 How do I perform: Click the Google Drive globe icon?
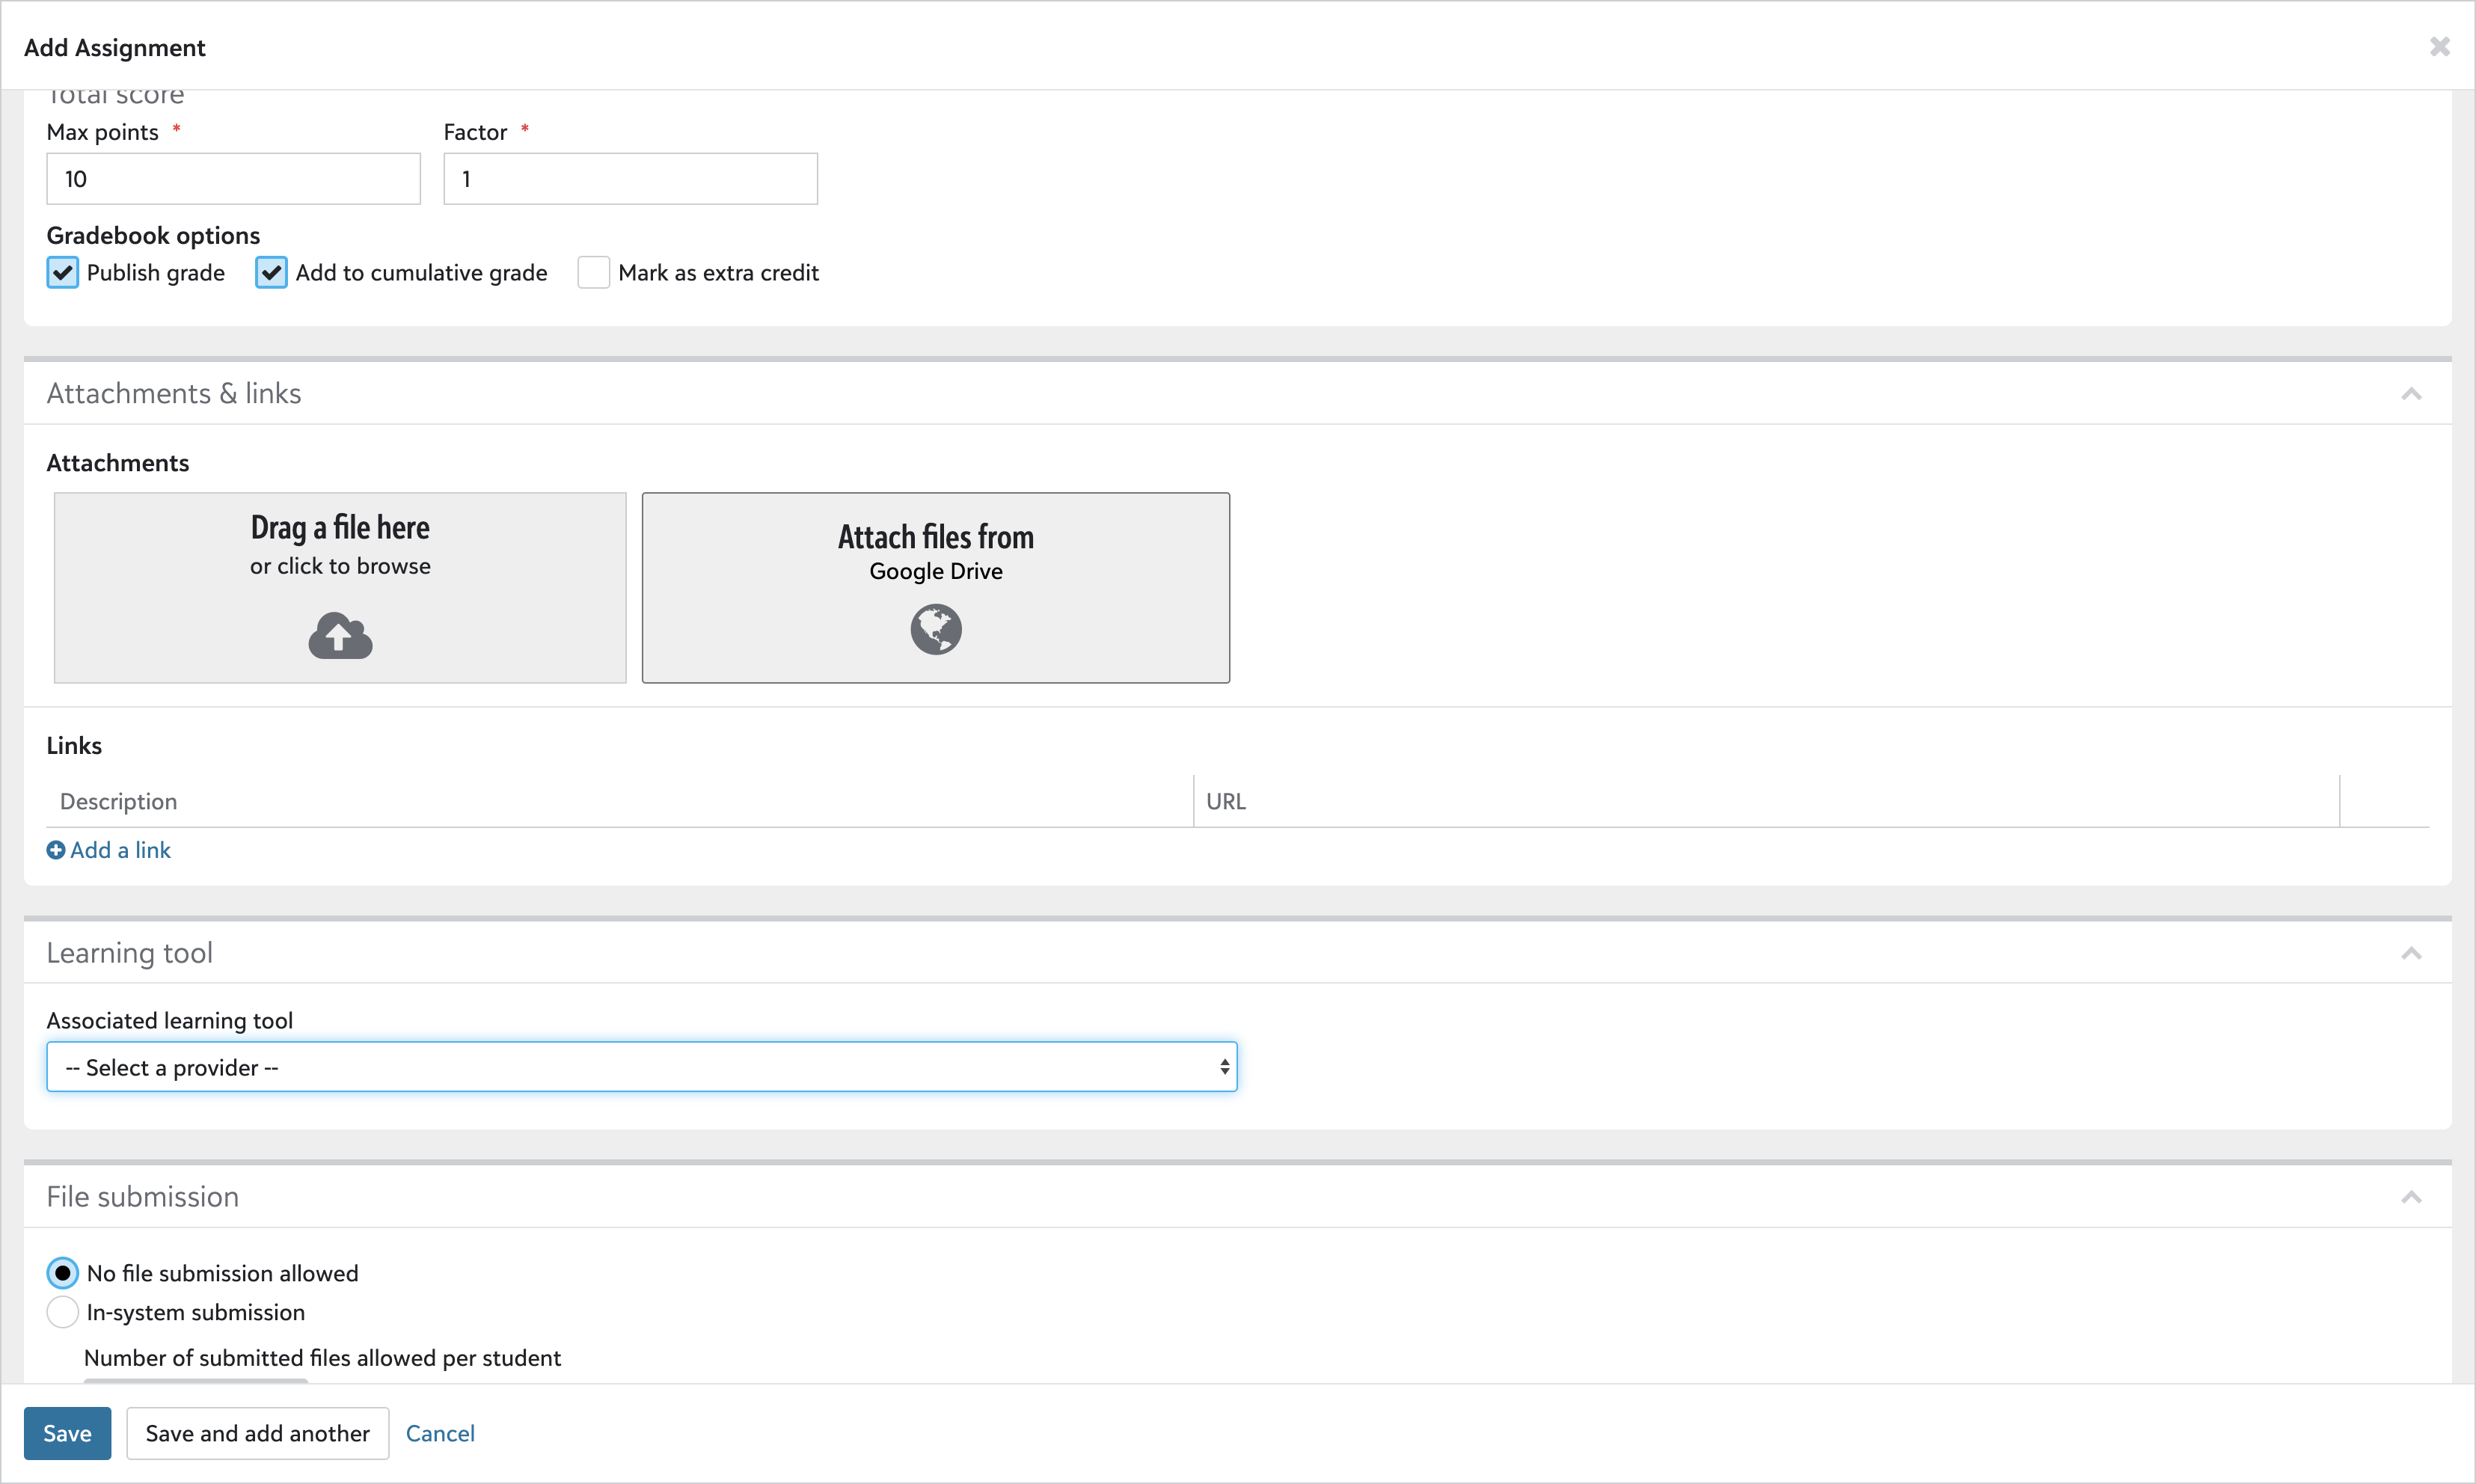click(x=936, y=629)
